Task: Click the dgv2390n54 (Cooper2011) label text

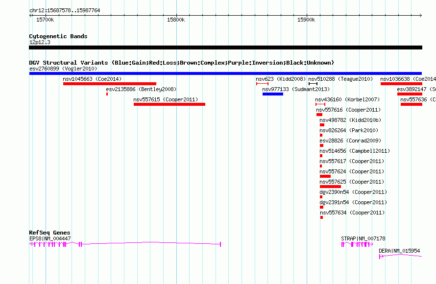Action: pyautogui.click(x=353, y=192)
